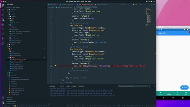Viewport: 190px width, 107px height.
Task: Tap the Add floating button in emulator
Action: click(x=184, y=87)
